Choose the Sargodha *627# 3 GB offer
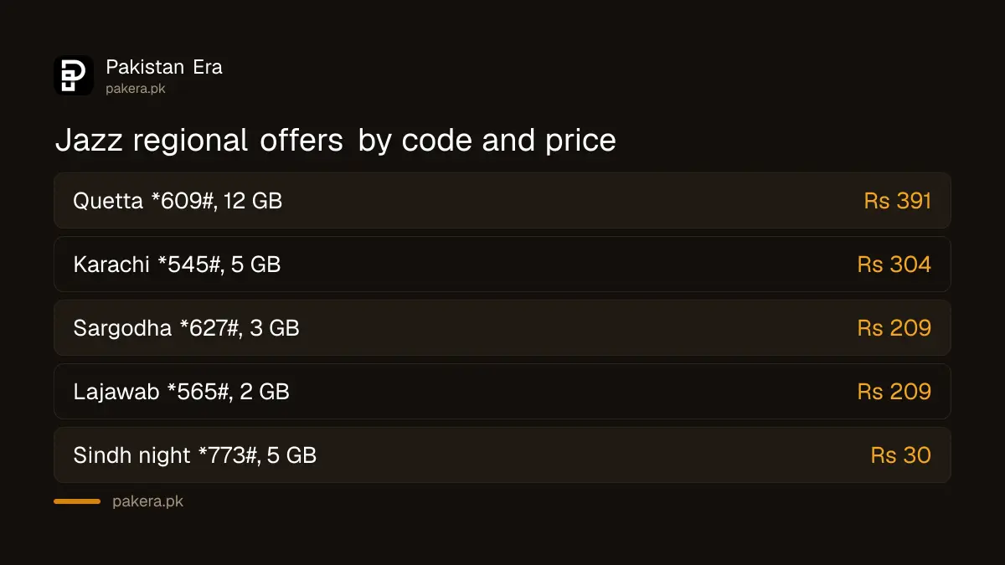1005x565 pixels. click(502, 328)
